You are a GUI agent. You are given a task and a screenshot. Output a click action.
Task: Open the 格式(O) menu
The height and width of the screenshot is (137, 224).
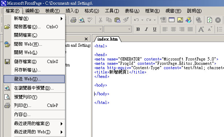(x=92, y=11)
